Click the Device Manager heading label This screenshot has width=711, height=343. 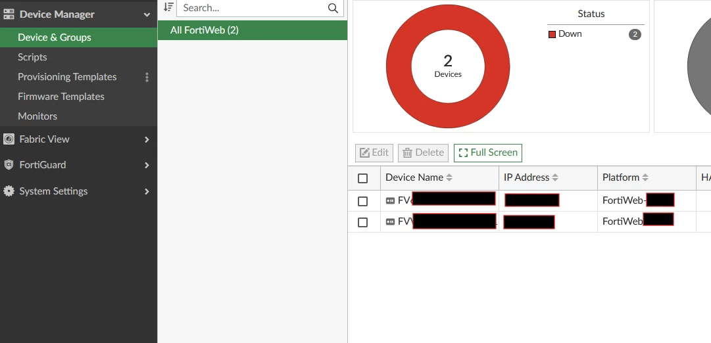click(x=57, y=14)
